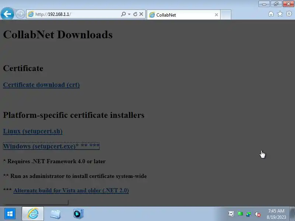Image resolution: width=295 pixels, height=221 pixels.
Task: Open a new tab
Action: point(226,15)
